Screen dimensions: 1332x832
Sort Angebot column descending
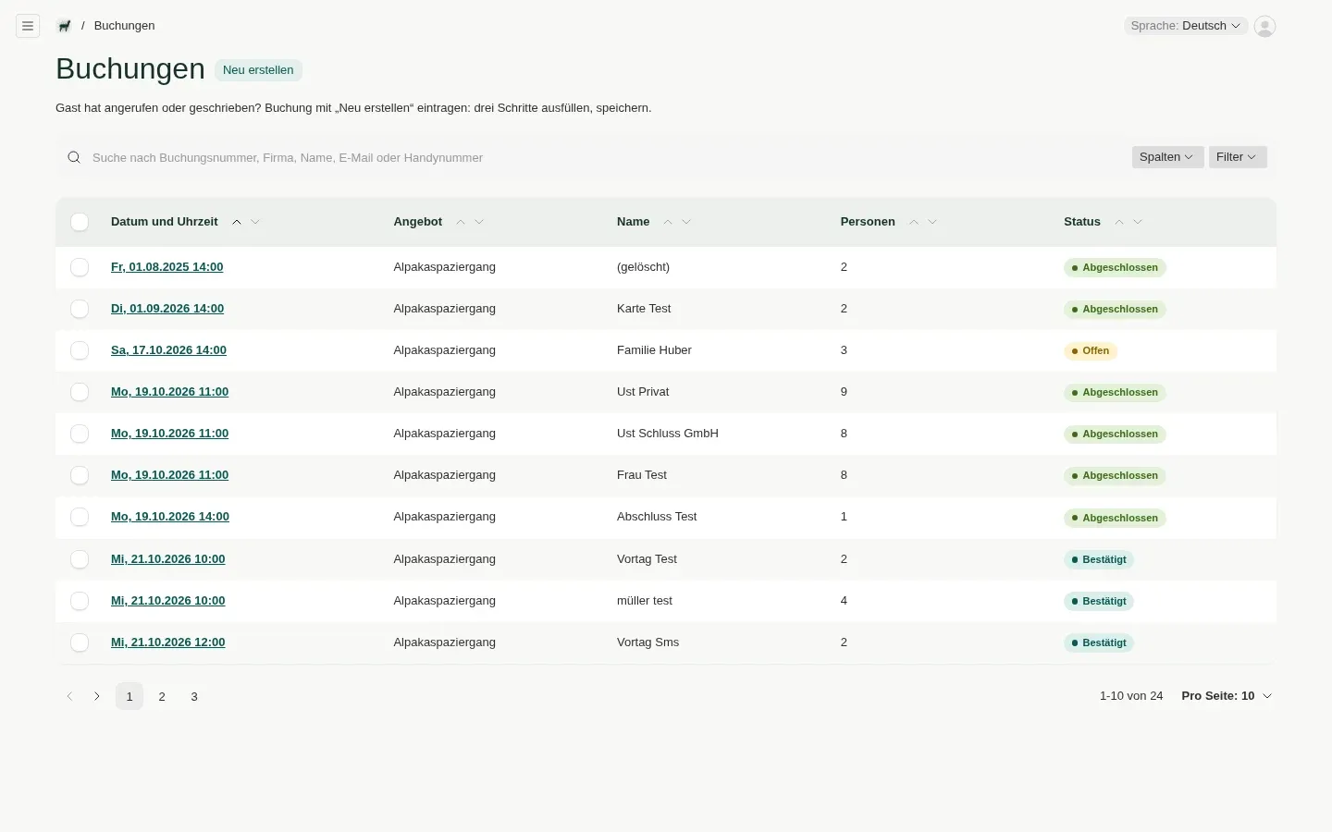pos(479,222)
